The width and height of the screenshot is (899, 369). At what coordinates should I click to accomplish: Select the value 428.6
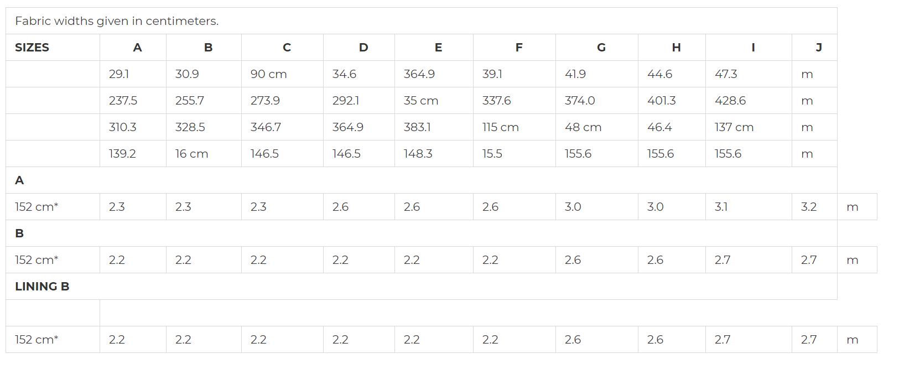tap(730, 101)
